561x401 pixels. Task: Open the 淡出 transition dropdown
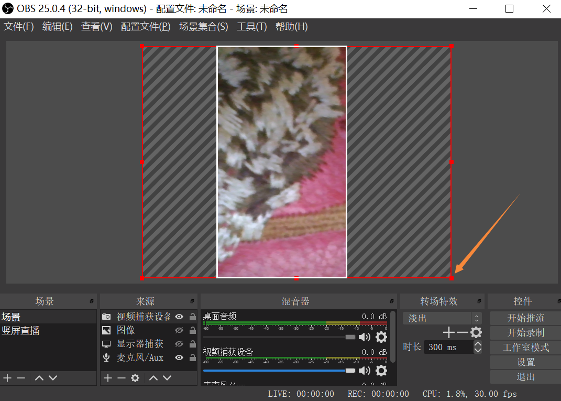coord(442,318)
